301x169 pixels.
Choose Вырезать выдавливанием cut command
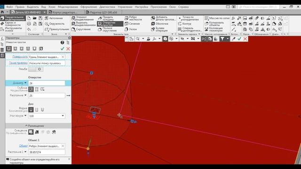pyautogui.click(x=83, y=24)
